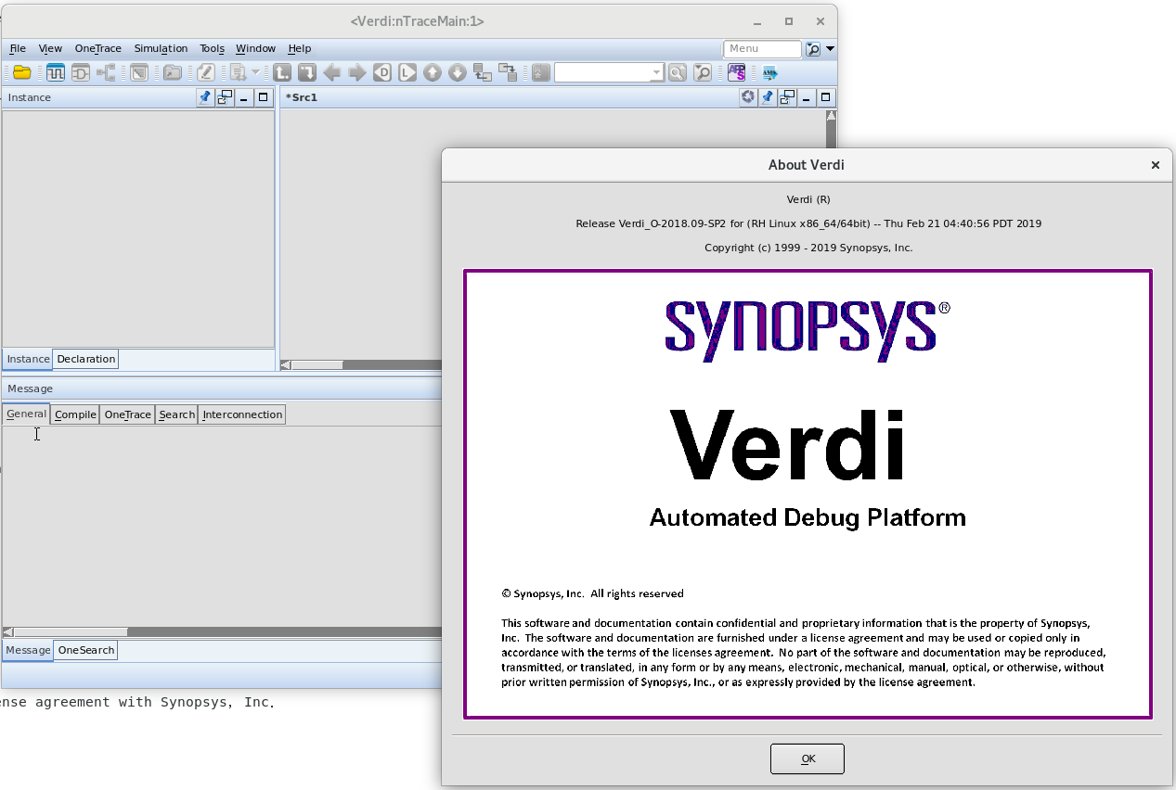
Task: Open the dropdown arrow beside document list icon
Action: pos(256,72)
